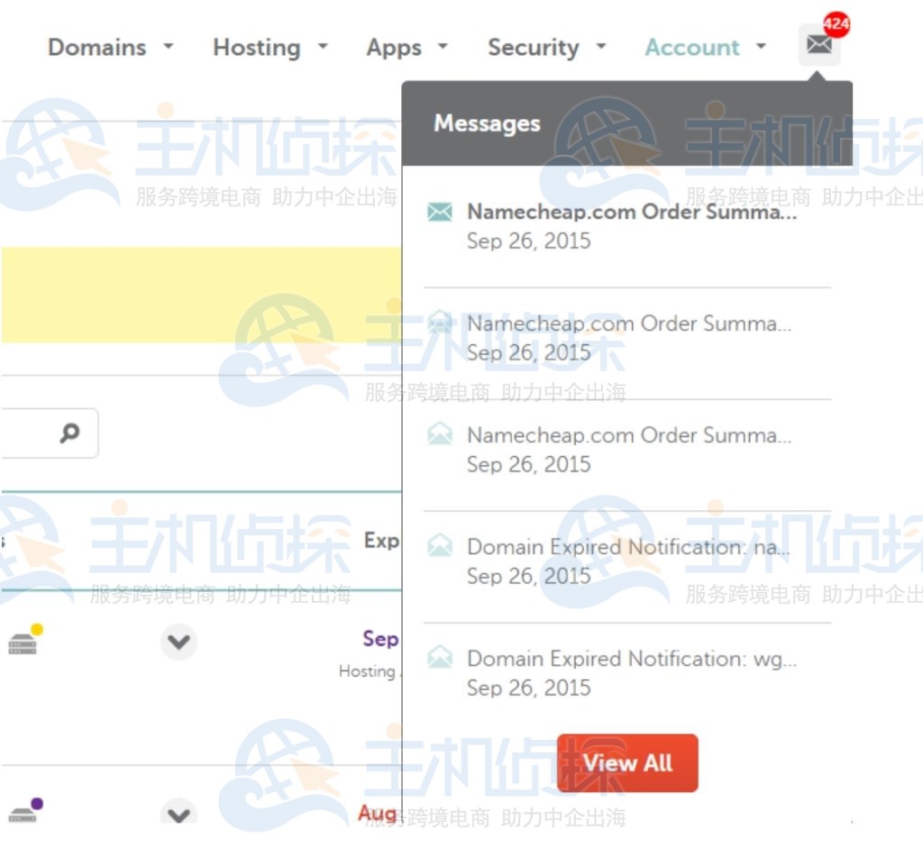Open the Hosting menu
This screenshot has height=847, width=923.
click(257, 47)
